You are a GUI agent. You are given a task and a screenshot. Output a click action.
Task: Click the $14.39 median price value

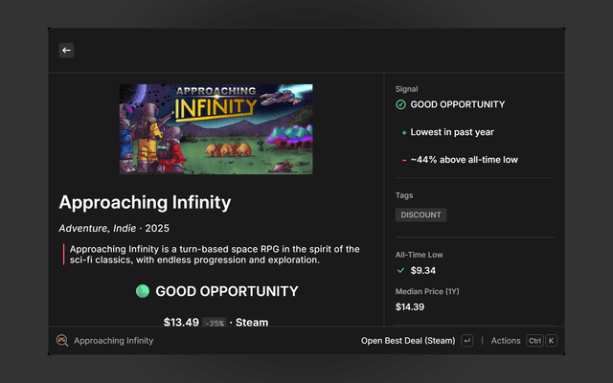click(x=410, y=306)
